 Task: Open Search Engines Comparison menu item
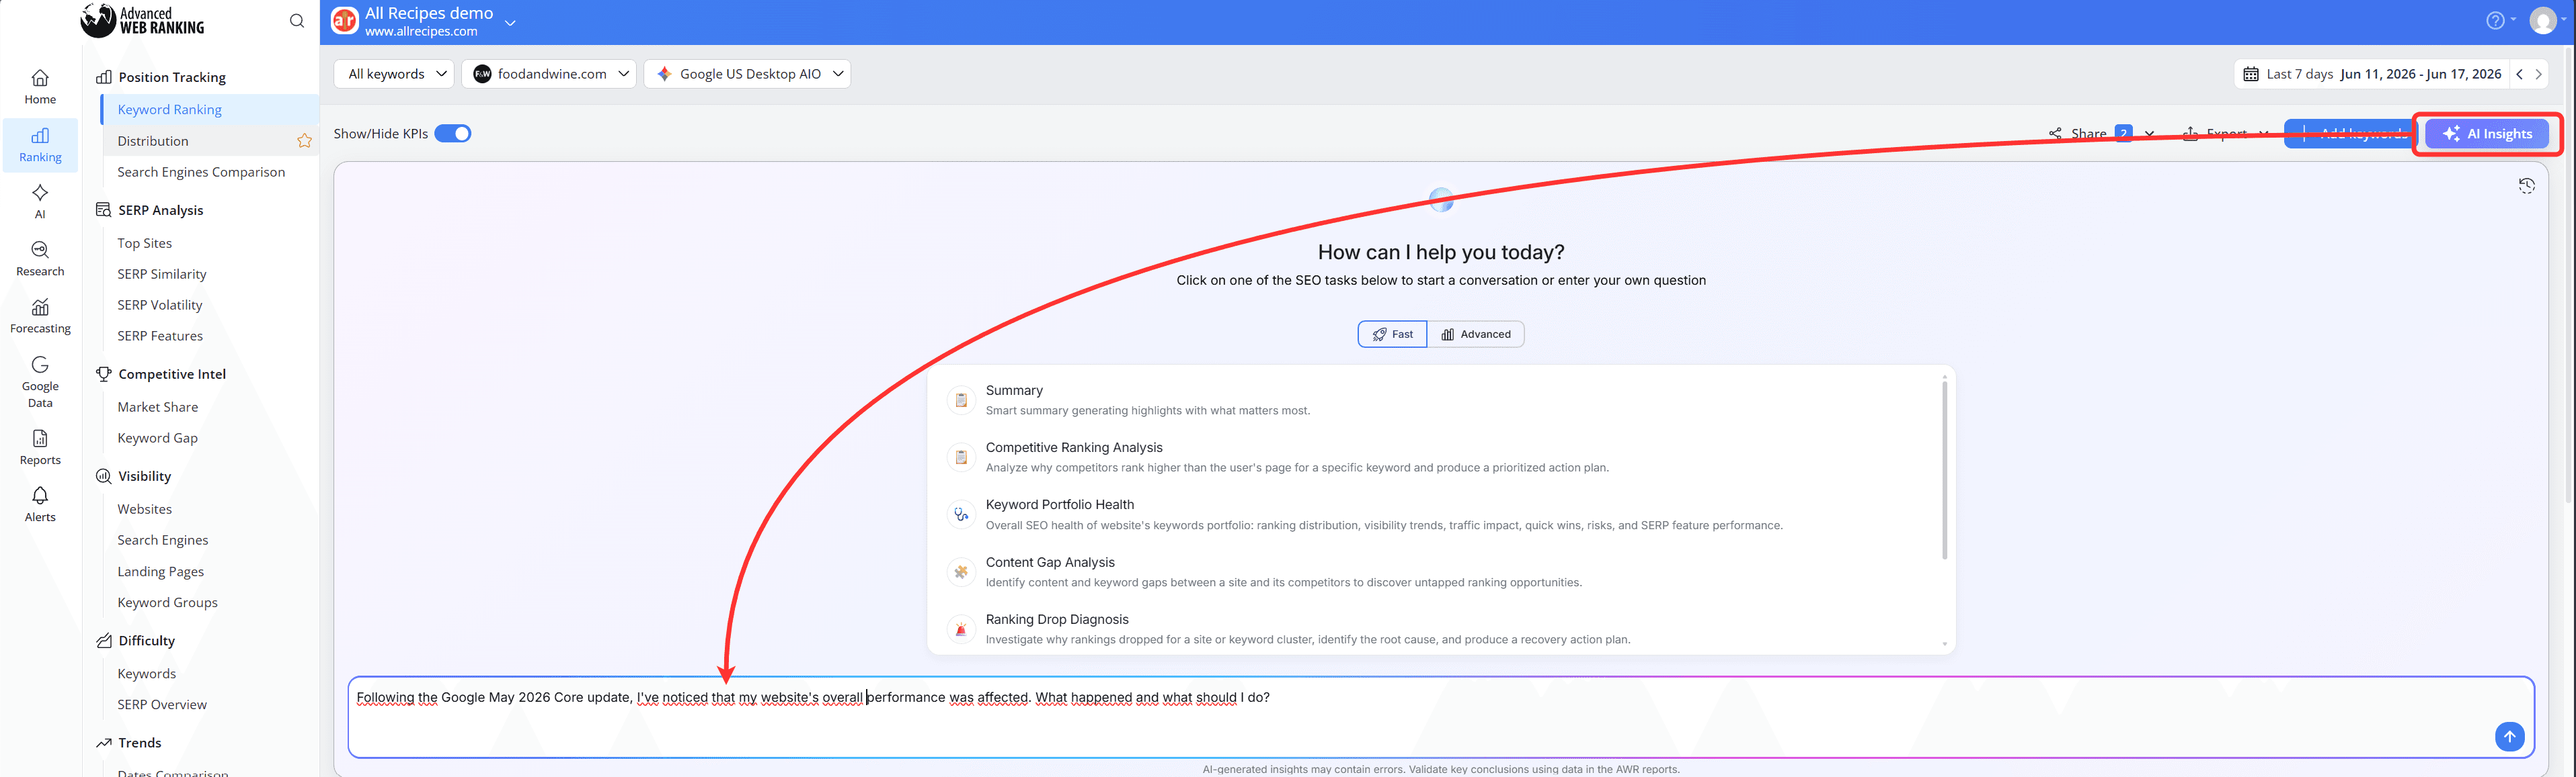(201, 172)
